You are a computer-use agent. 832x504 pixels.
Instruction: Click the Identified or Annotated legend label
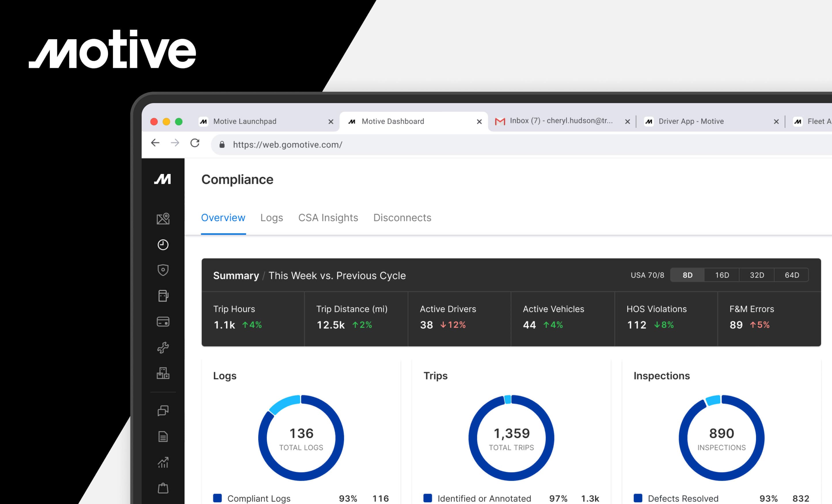484,498
